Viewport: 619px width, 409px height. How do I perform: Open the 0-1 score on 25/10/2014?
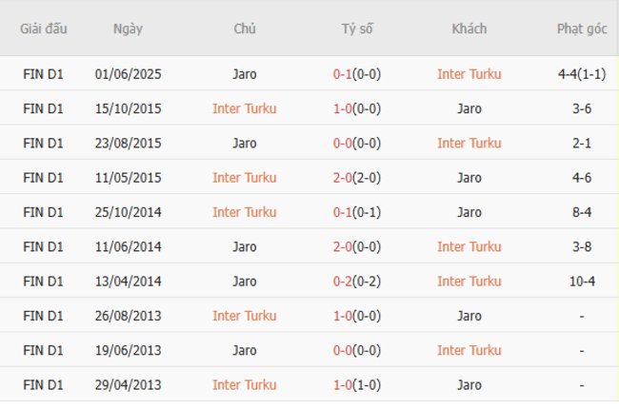coord(342,212)
